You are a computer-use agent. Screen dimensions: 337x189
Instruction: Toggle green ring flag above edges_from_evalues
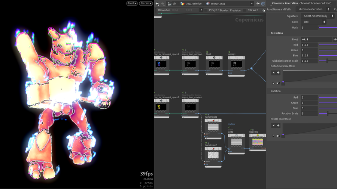click(x=183, y=93)
